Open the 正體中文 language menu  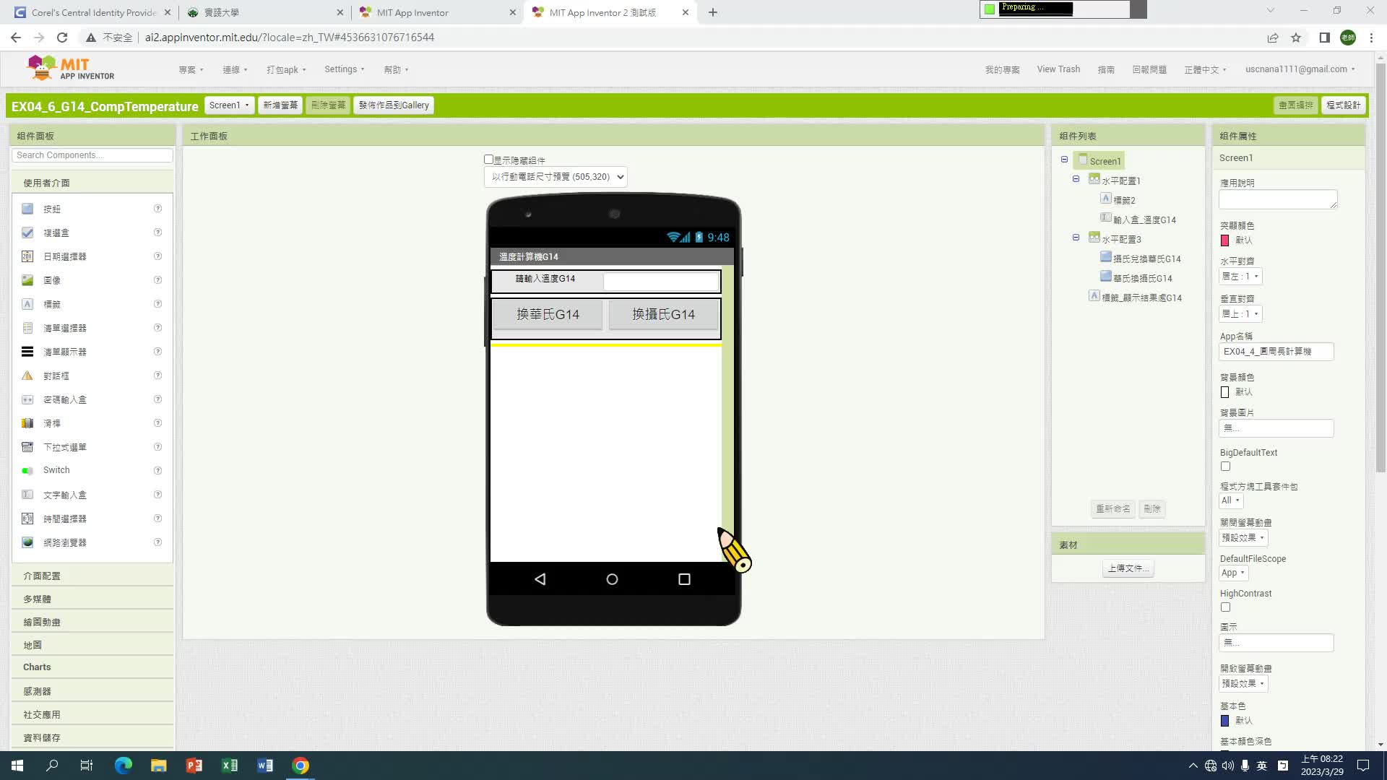click(1205, 70)
